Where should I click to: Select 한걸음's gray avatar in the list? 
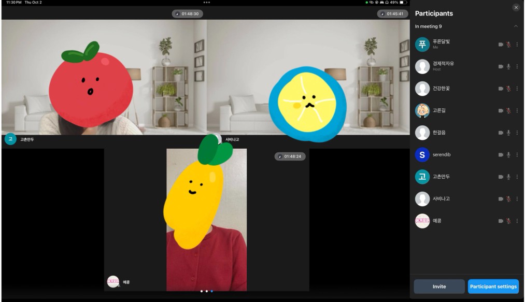click(x=422, y=133)
